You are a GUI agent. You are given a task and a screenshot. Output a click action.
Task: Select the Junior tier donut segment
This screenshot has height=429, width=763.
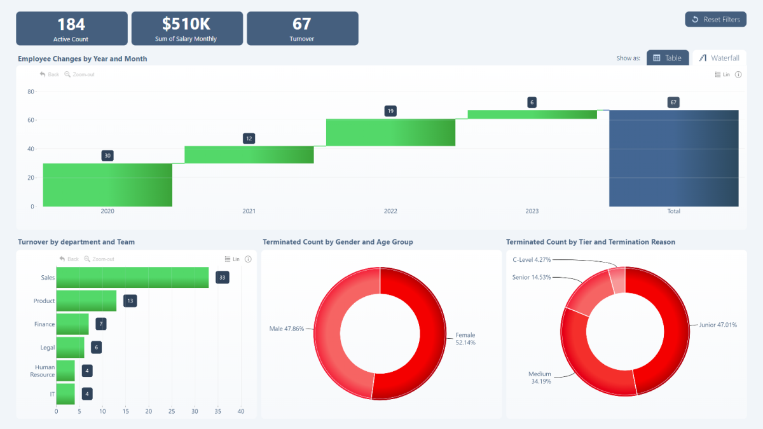pyautogui.click(x=666, y=331)
